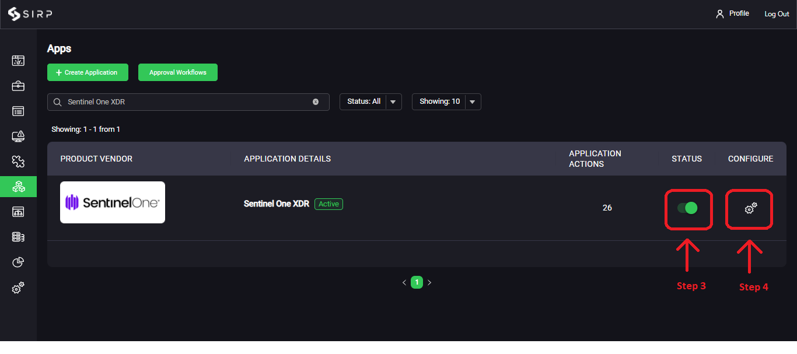Go to the previous page arrow

tap(404, 282)
